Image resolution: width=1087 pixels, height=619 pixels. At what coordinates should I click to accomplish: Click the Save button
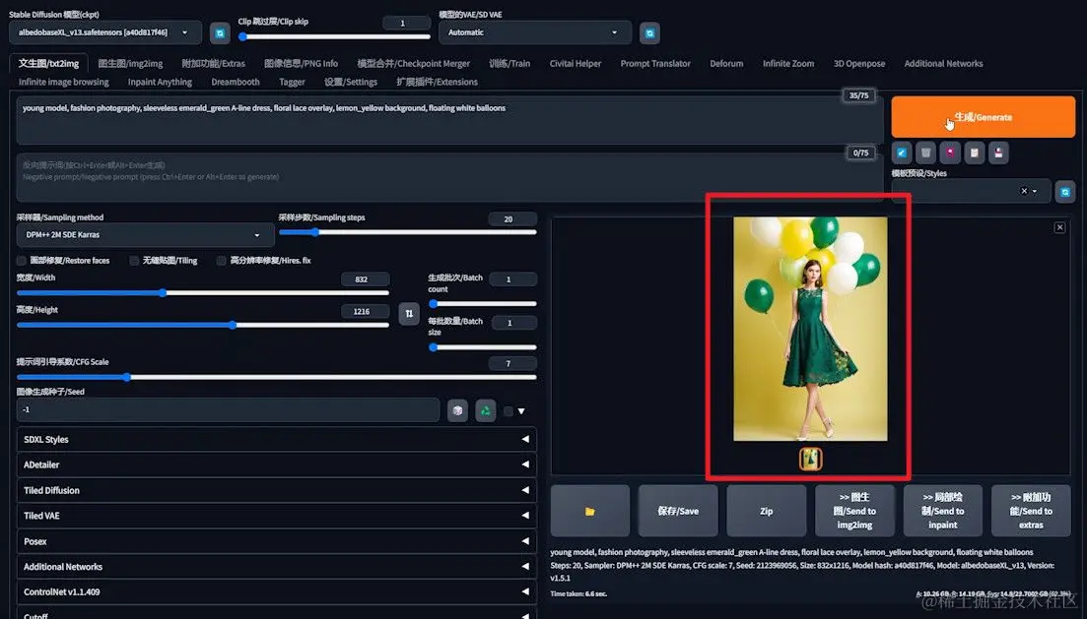[x=678, y=511]
